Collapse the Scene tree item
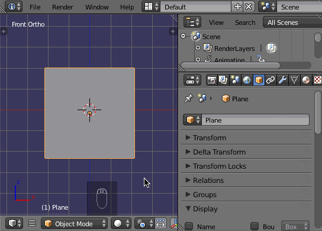322x231 pixels. pos(183,36)
